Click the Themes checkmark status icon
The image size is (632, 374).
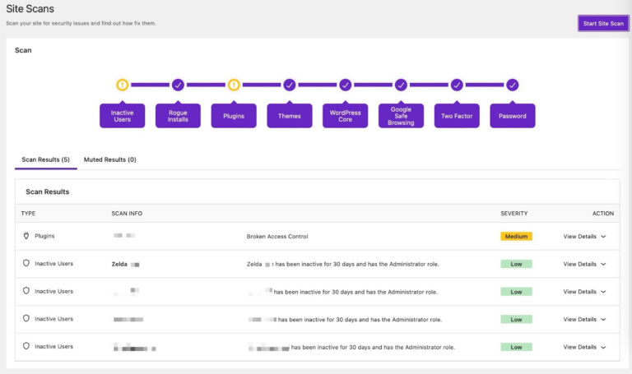290,85
